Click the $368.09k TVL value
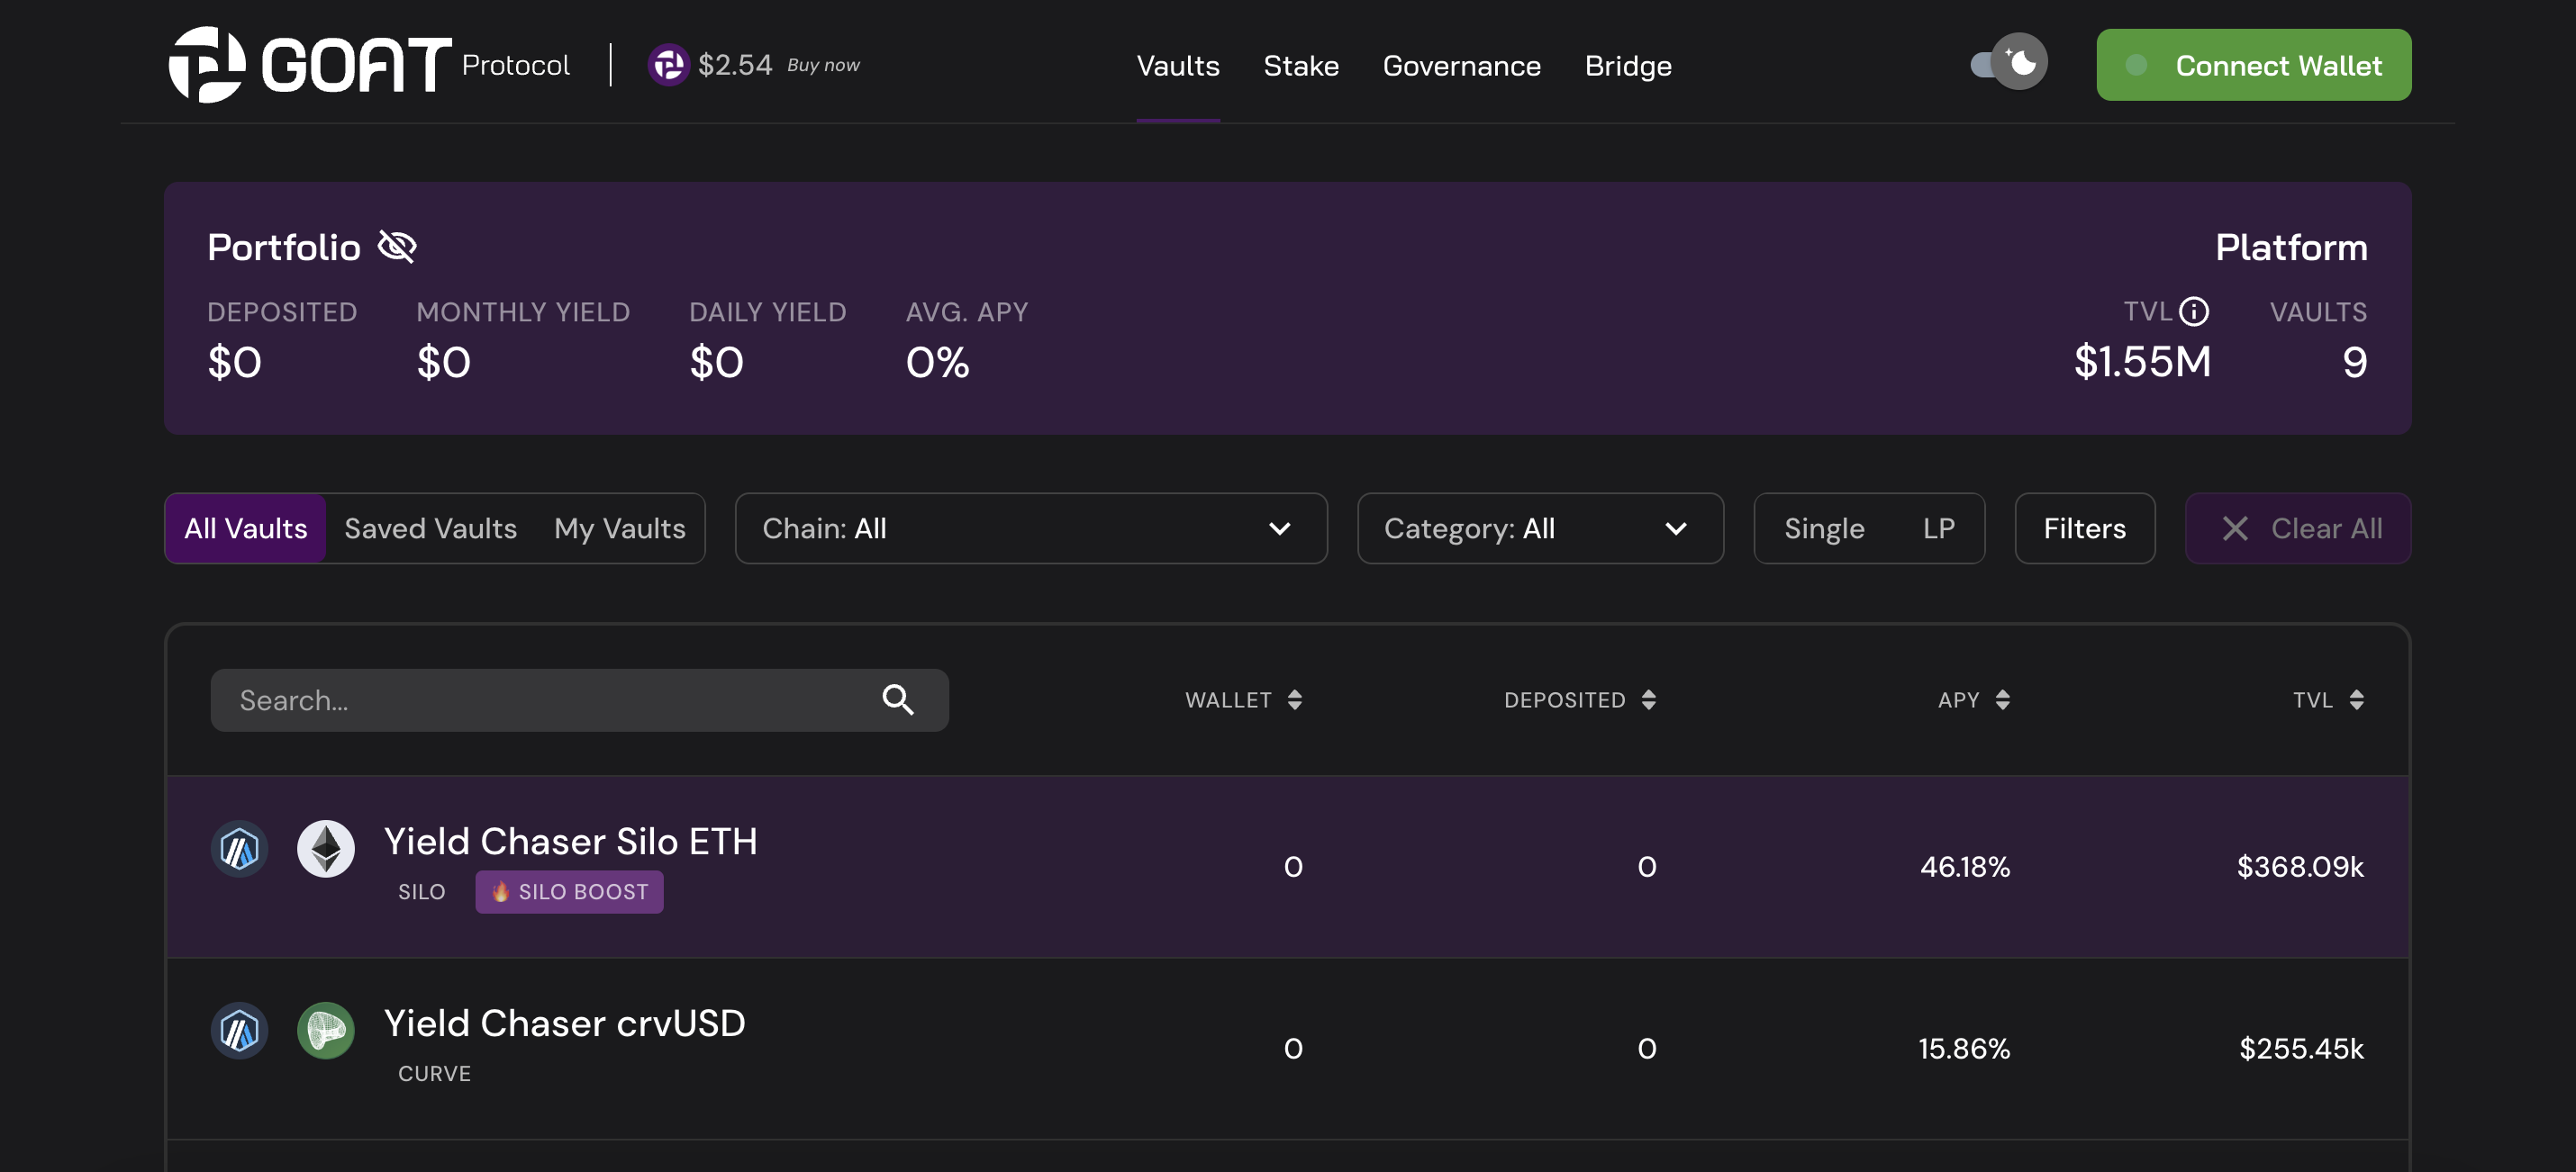Screen dimensions: 2576x1172 [x=2300, y=866]
